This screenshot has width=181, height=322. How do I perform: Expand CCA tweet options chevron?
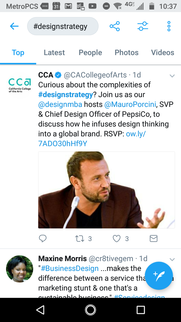(x=172, y=76)
